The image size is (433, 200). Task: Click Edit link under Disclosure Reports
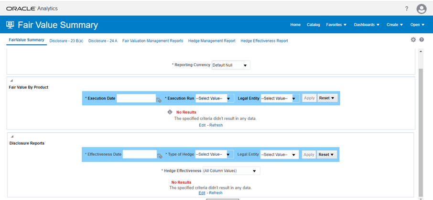(x=202, y=193)
